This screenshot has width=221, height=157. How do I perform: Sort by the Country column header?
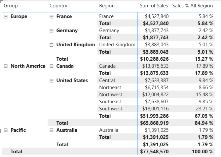point(58,6)
